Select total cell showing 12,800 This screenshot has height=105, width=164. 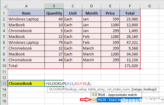pyautogui.click(x=130, y=25)
